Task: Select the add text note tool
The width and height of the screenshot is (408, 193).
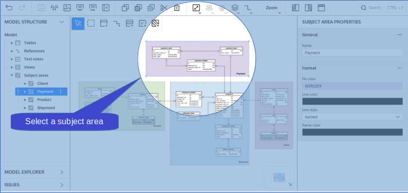Action: [142, 24]
